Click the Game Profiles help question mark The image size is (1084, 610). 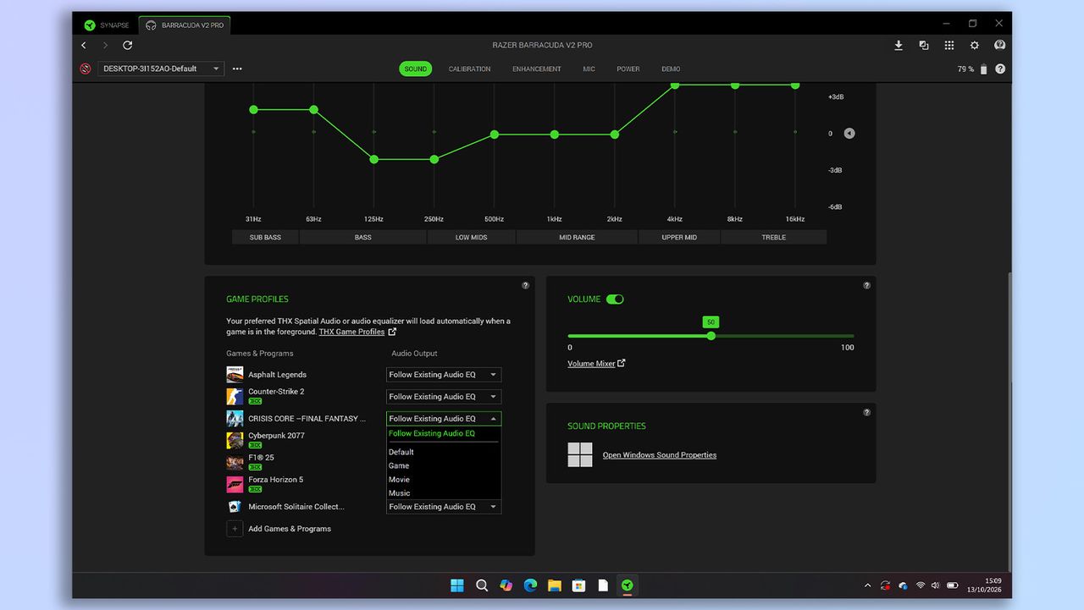[x=525, y=286]
